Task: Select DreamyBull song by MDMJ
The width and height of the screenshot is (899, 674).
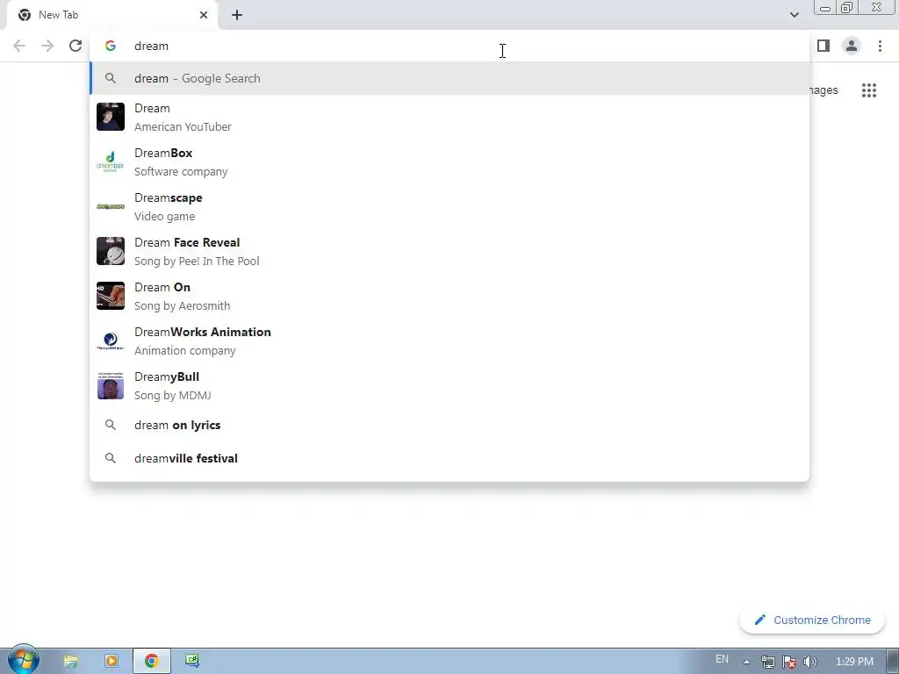Action: click(x=449, y=385)
